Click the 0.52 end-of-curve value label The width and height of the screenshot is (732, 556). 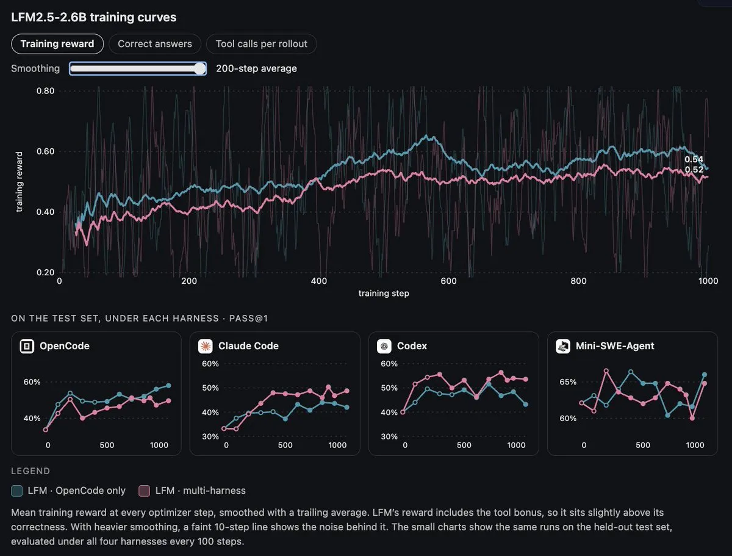(x=694, y=170)
